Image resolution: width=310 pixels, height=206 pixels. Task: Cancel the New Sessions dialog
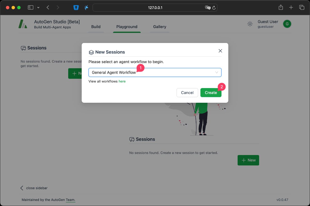187,93
